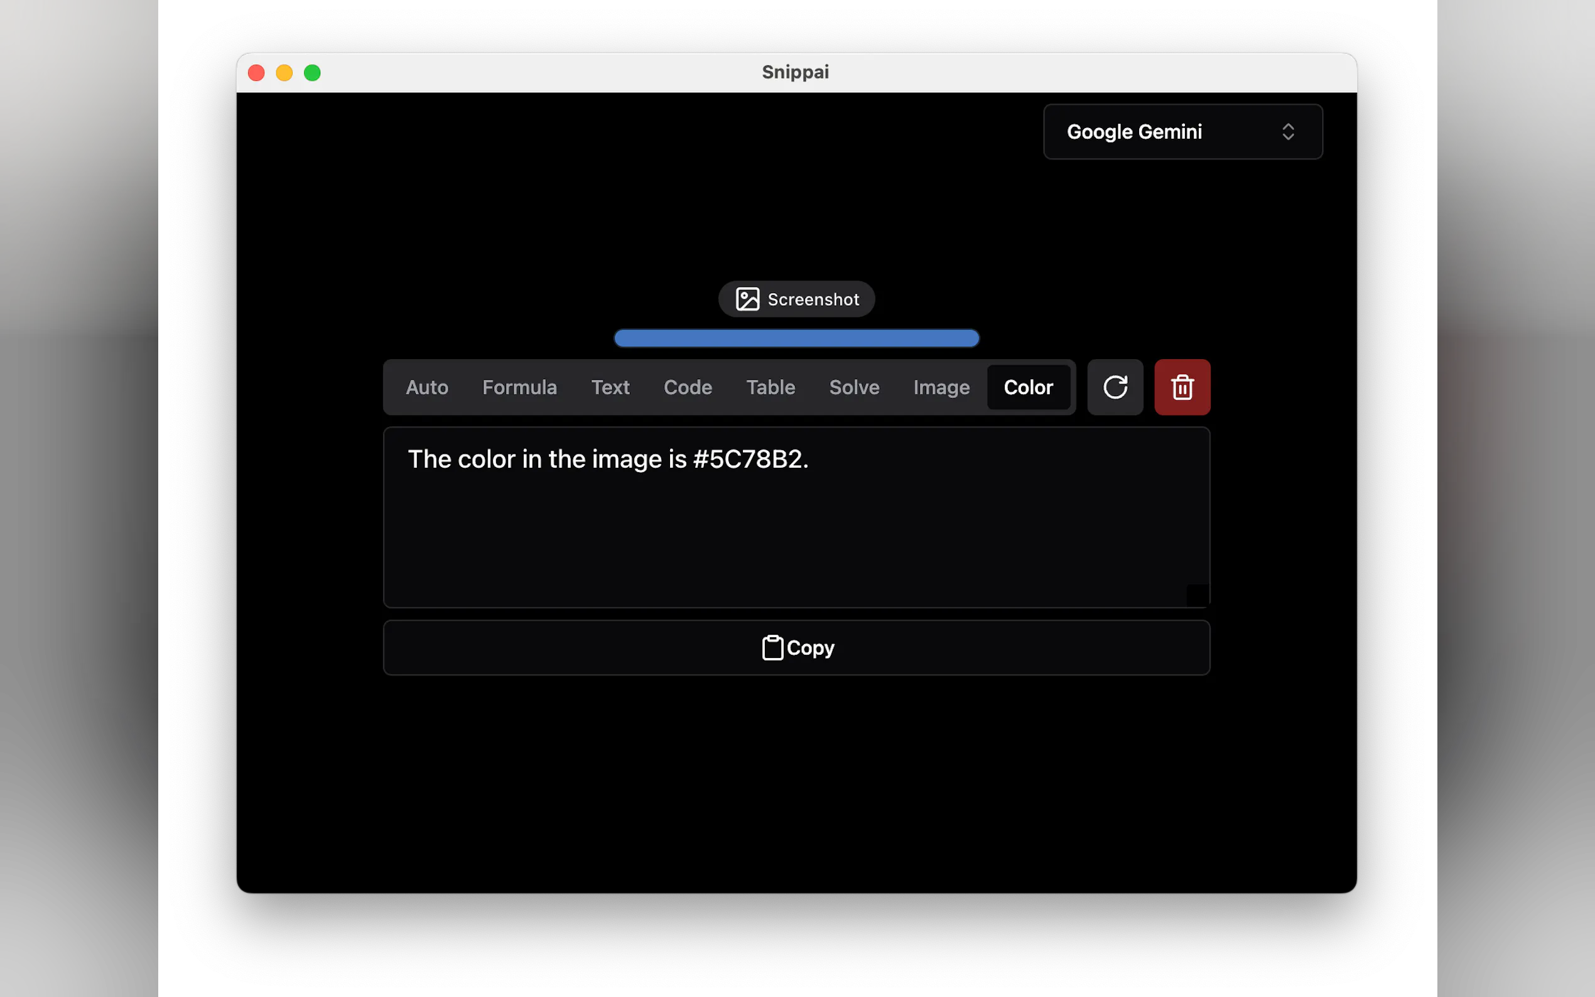
Task: Click the blue color swatch bar
Action: [x=796, y=338]
